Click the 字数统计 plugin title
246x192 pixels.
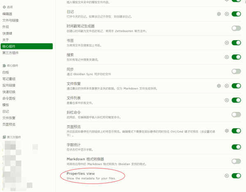coord(73,145)
